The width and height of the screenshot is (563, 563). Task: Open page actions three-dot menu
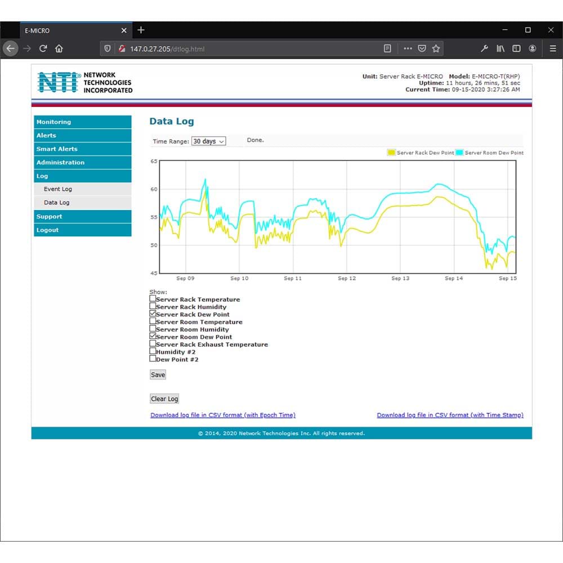tap(408, 48)
